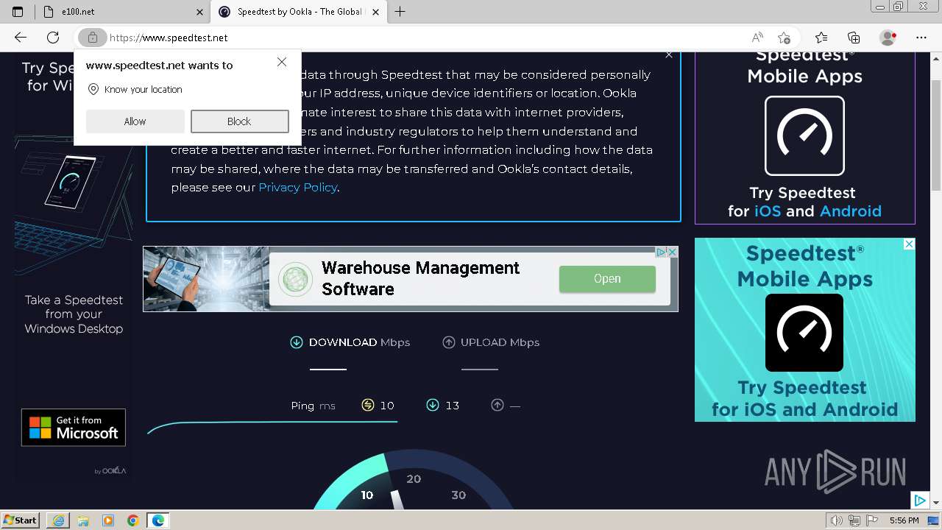This screenshot has height=530, width=942.
Task: View site information lock icon
Action: coord(92,38)
